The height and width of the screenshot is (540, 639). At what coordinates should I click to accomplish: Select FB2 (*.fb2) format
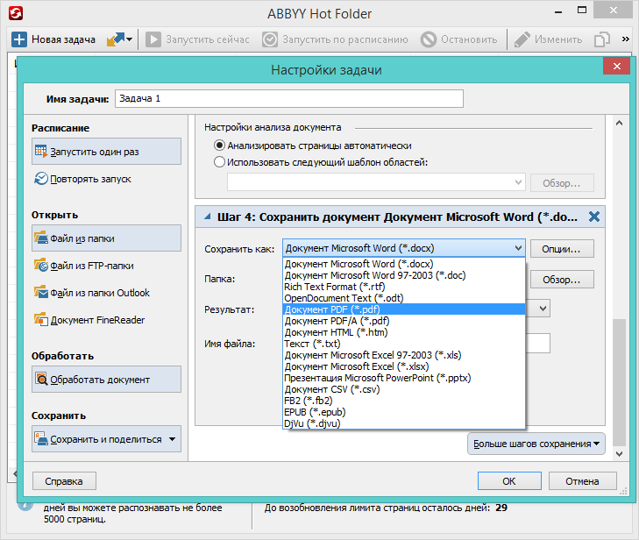404,401
